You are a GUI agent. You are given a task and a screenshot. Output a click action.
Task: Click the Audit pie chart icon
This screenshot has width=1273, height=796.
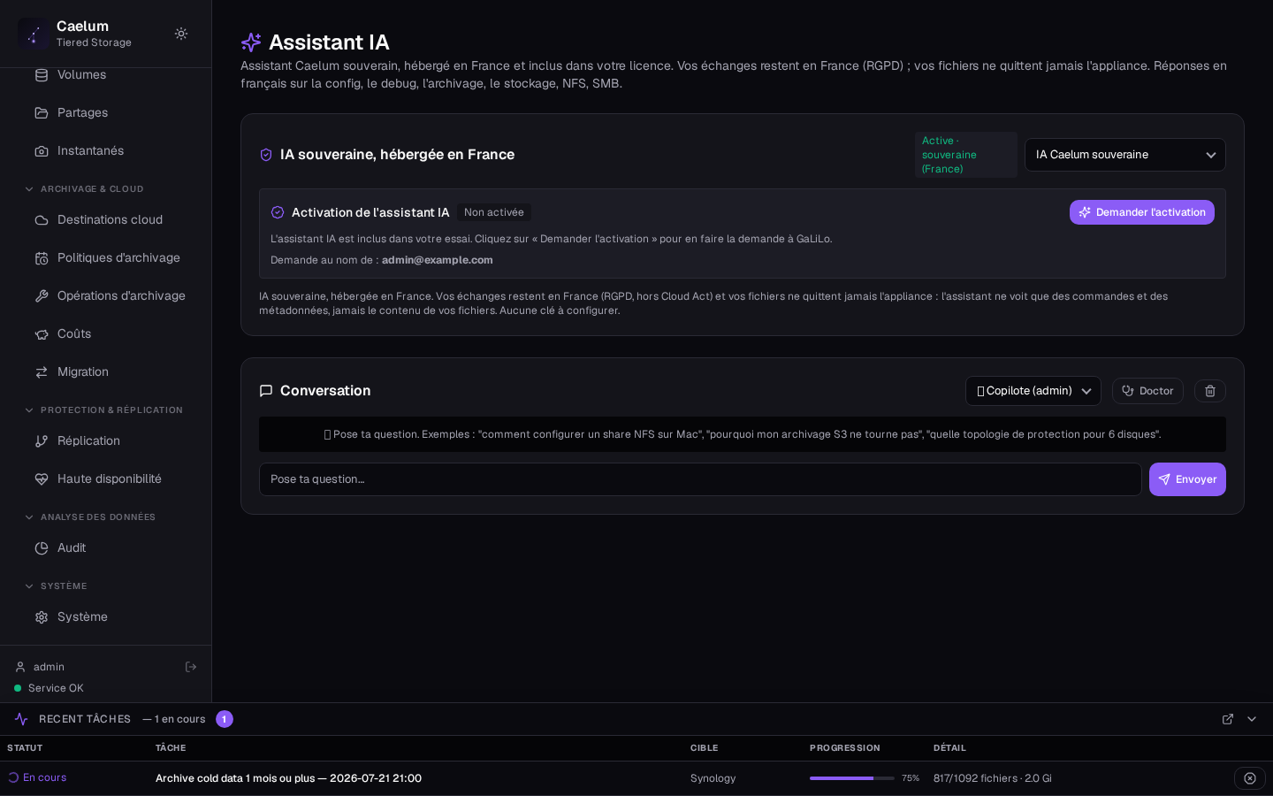pyautogui.click(x=42, y=548)
